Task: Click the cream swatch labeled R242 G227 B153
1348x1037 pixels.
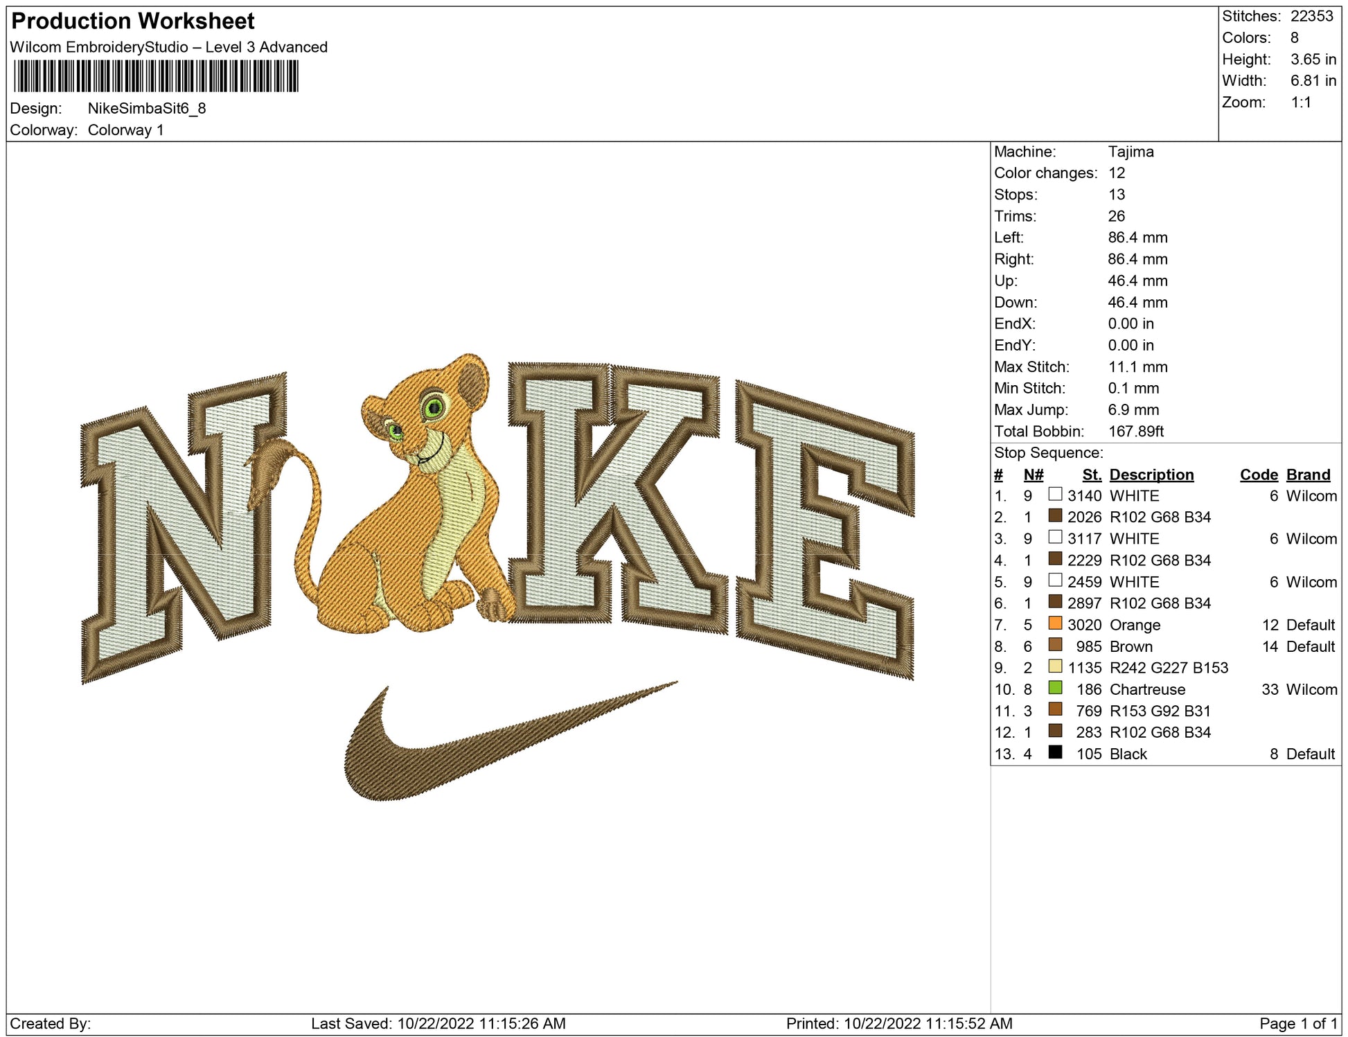Action: tap(1055, 666)
